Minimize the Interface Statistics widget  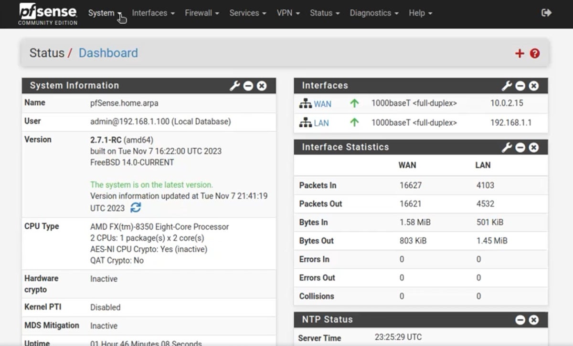pyautogui.click(x=520, y=147)
